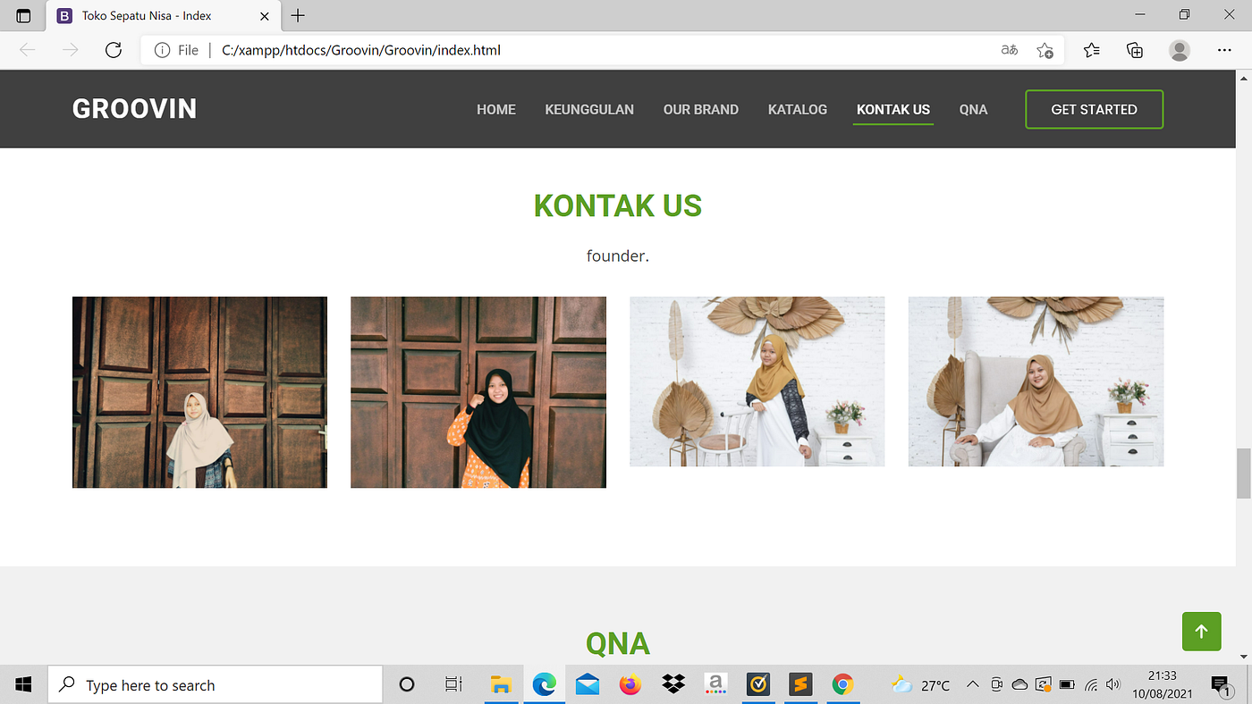Add this page to favorites via star icon
The height and width of the screenshot is (704, 1252).
click(x=1045, y=50)
